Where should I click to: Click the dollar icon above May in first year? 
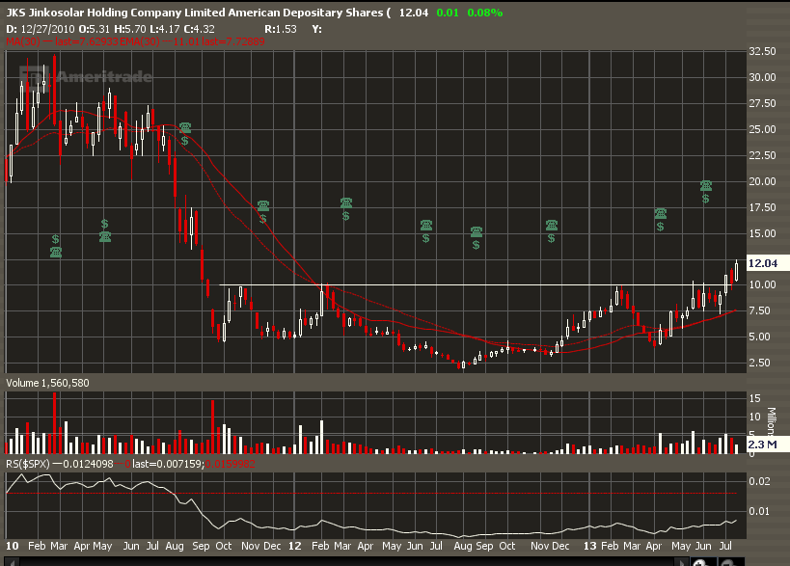point(104,224)
